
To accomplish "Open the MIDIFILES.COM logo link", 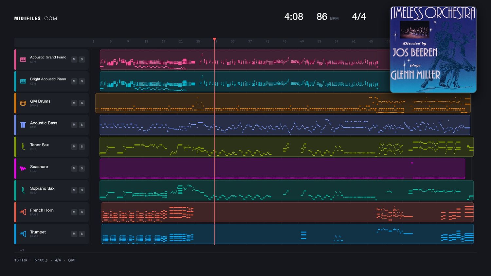I will (x=36, y=19).
